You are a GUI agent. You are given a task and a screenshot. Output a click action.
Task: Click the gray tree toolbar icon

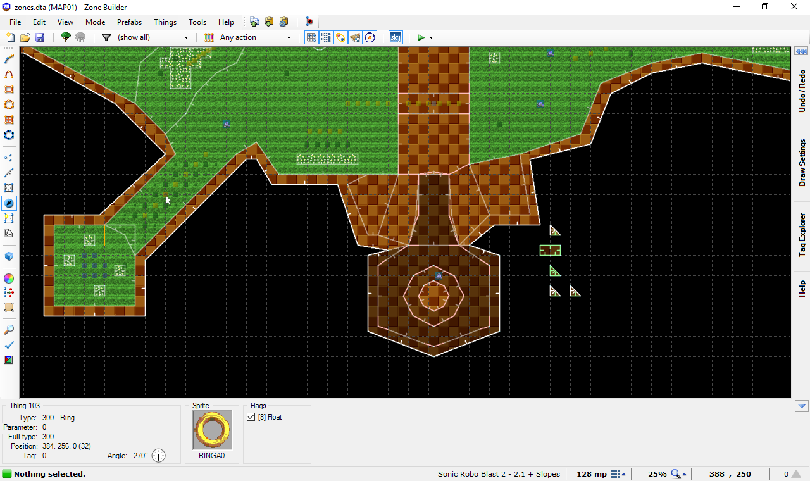pos(80,37)
